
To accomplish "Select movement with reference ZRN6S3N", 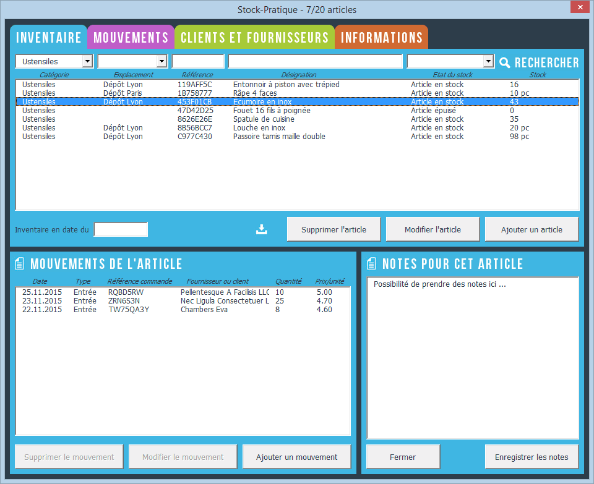I will pos(183,301).
